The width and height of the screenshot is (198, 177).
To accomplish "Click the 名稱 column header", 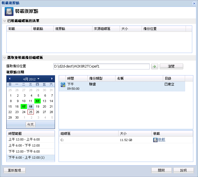I will [x=139, y=78].
